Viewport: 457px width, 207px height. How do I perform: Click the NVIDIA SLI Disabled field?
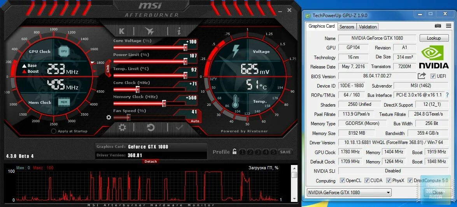pyautogui.click(x=393, y=171)
